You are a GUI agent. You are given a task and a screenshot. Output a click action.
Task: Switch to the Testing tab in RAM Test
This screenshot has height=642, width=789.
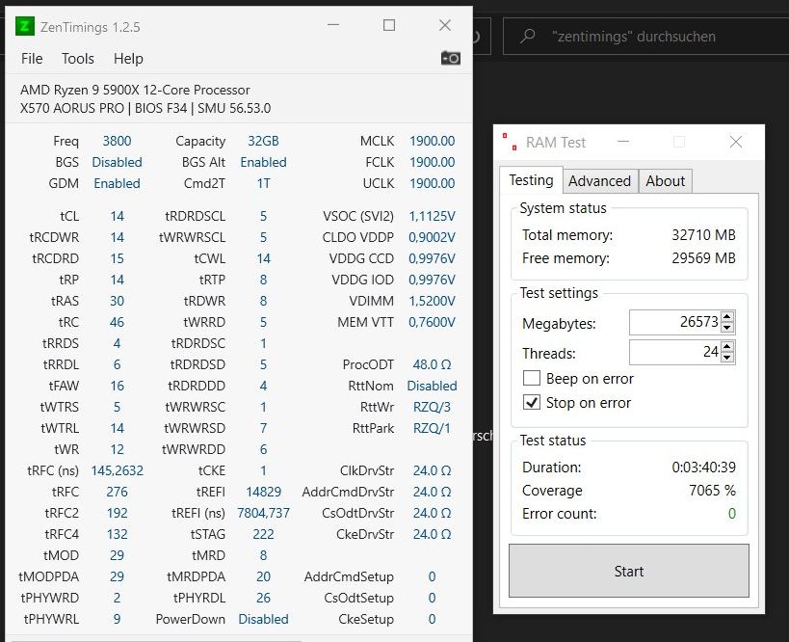[532, 179]
